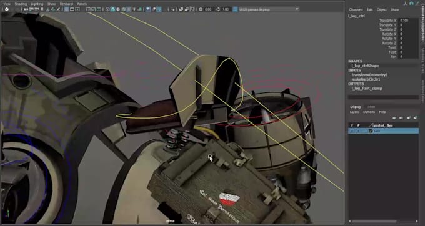Click the l_leg_foot_clamp output node
Viewport: 425px width, 226px height.
(367, 88)
